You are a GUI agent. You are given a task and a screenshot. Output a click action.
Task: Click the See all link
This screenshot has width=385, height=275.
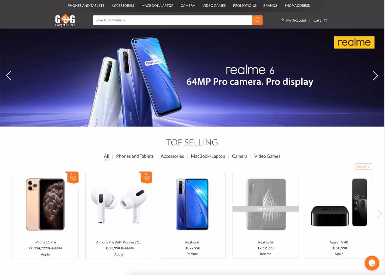click(x=363, y=167)
